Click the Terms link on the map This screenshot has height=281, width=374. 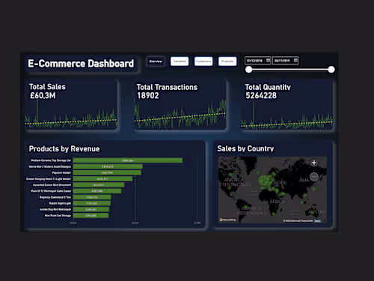317,221
